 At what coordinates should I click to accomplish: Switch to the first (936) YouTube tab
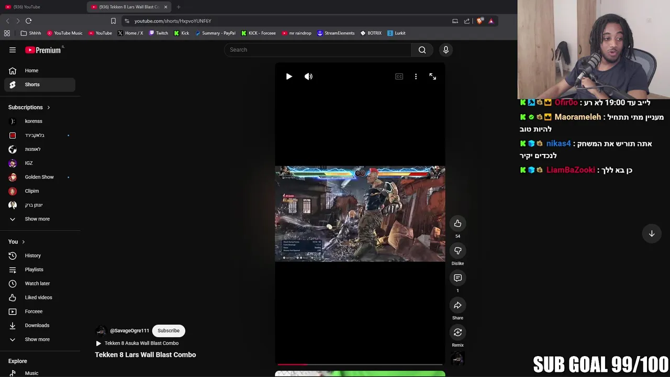click(43, 7)
